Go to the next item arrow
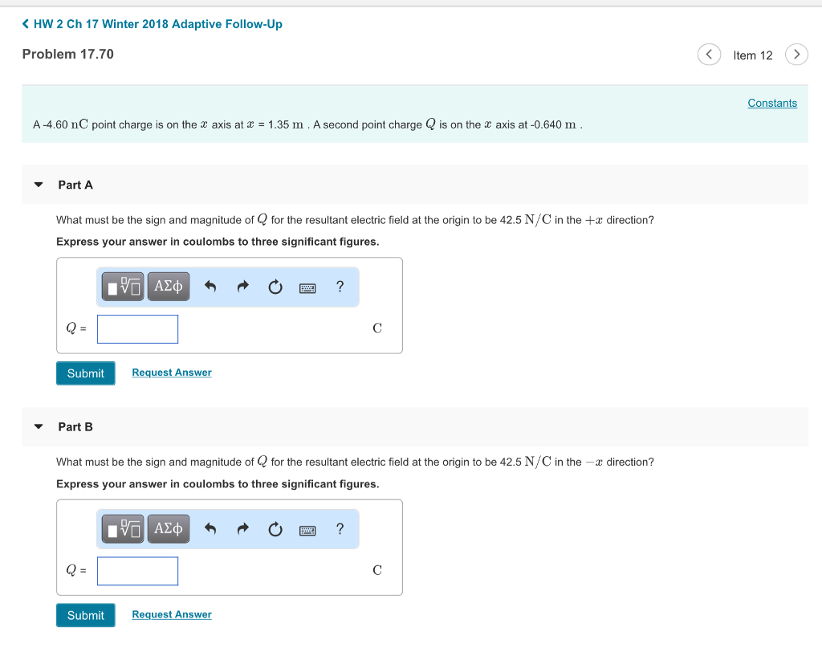The image size is (822, 652). click(x=796, y=55)
